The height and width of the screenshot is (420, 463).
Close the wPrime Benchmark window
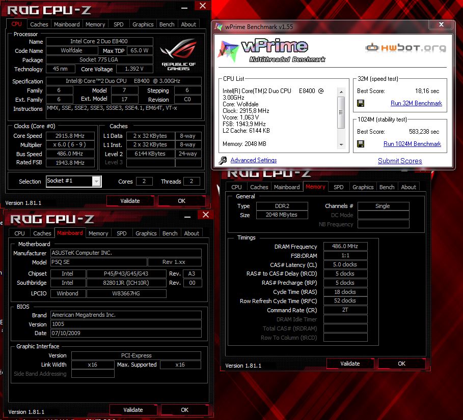(441, 24)
